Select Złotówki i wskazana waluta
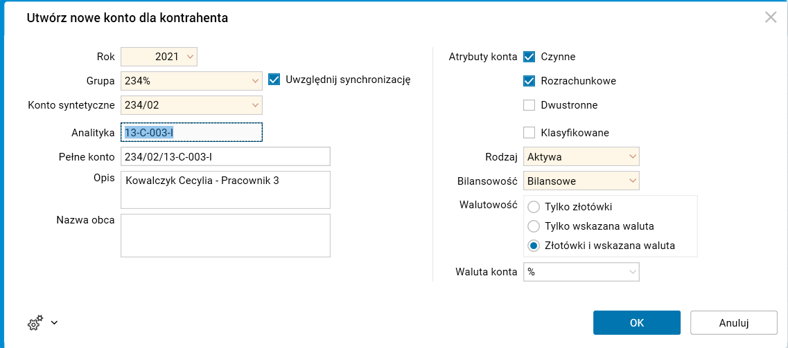Screen dimensions: 788x348 point(534,246)
